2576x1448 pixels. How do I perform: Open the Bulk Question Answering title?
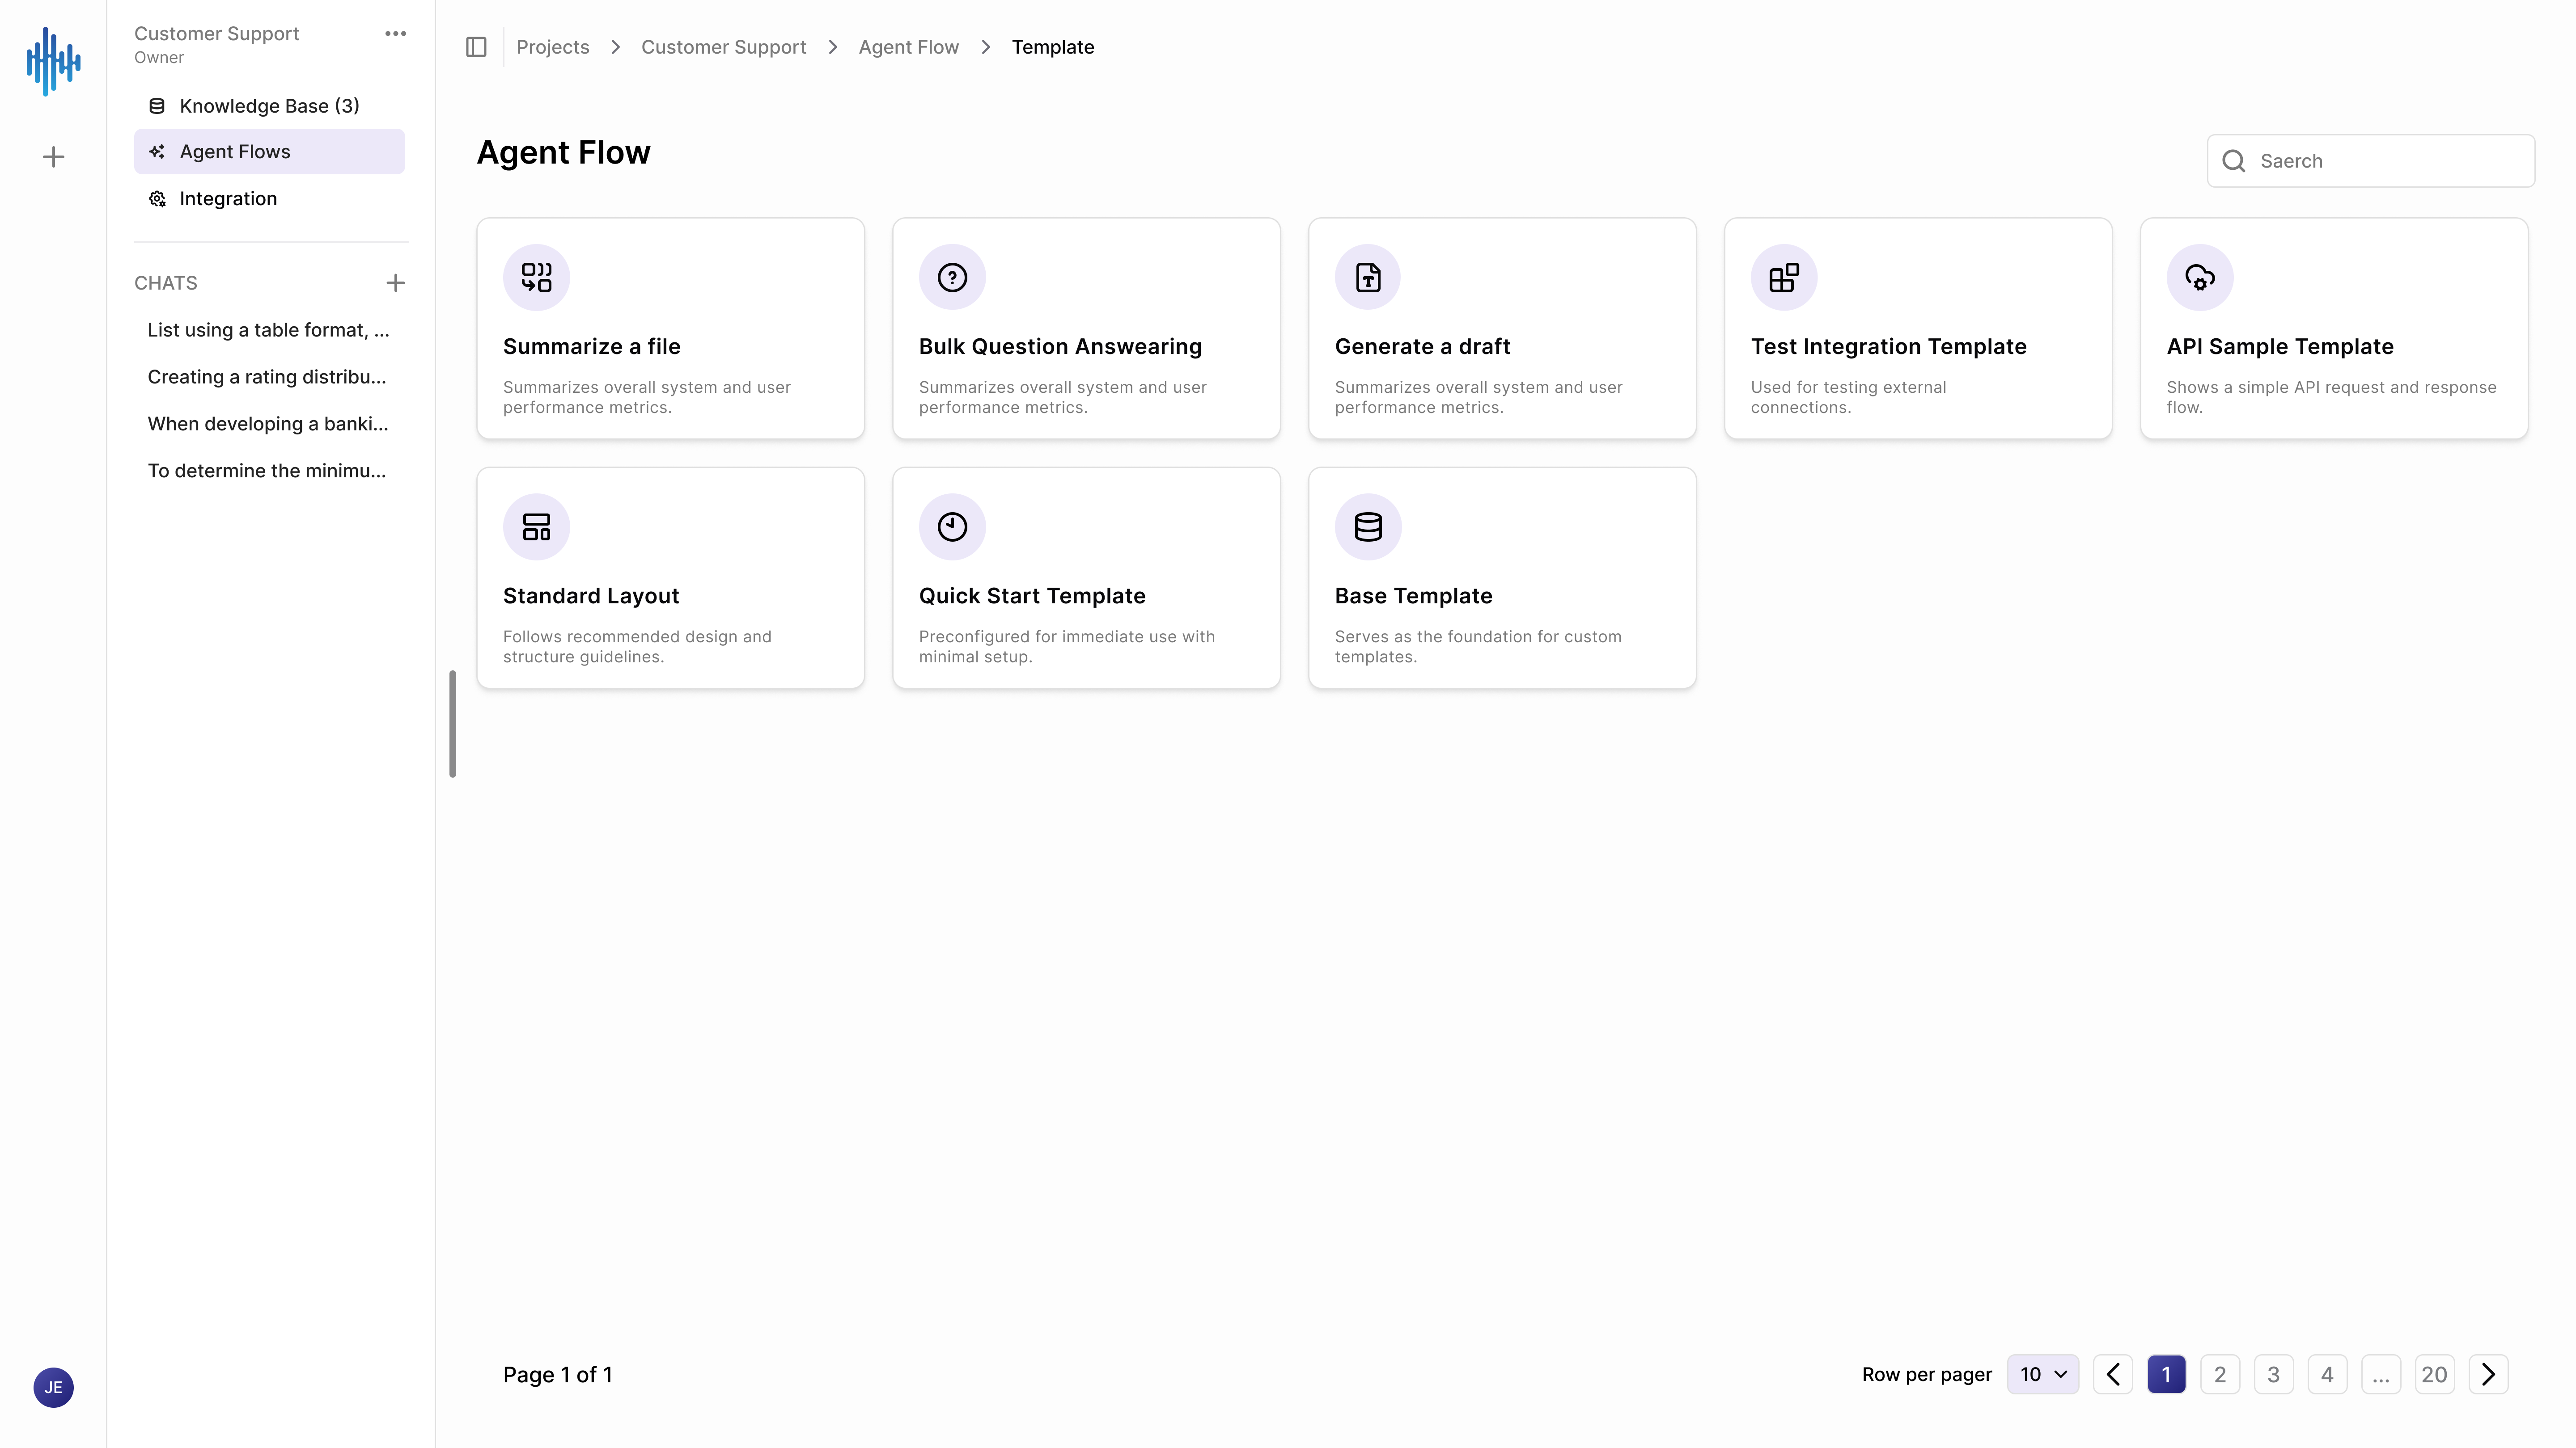pos(1060,347)
